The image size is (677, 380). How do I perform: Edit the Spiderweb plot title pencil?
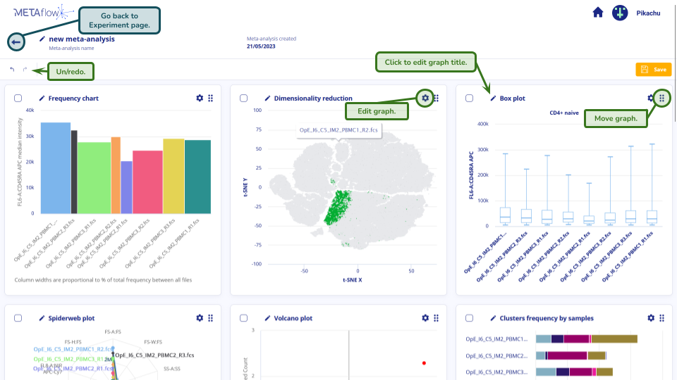(x=42, y=318)
